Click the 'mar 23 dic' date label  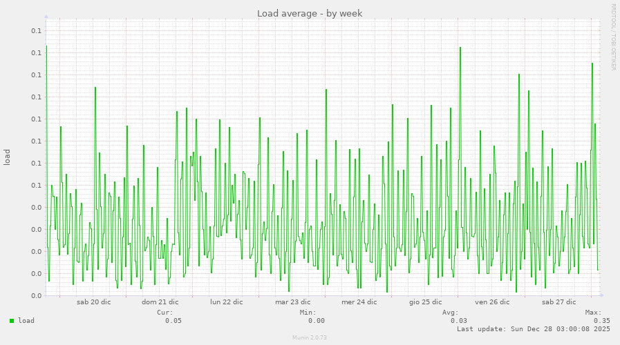point(293,302)
